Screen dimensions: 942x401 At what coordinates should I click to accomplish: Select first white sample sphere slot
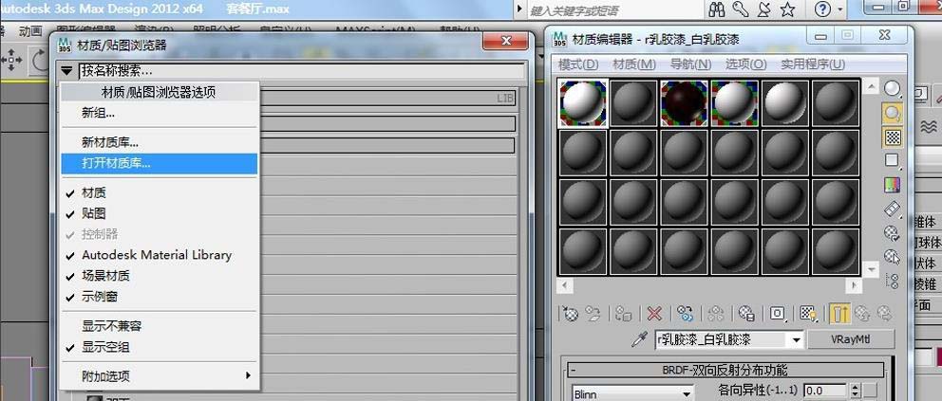coord(583,103)
